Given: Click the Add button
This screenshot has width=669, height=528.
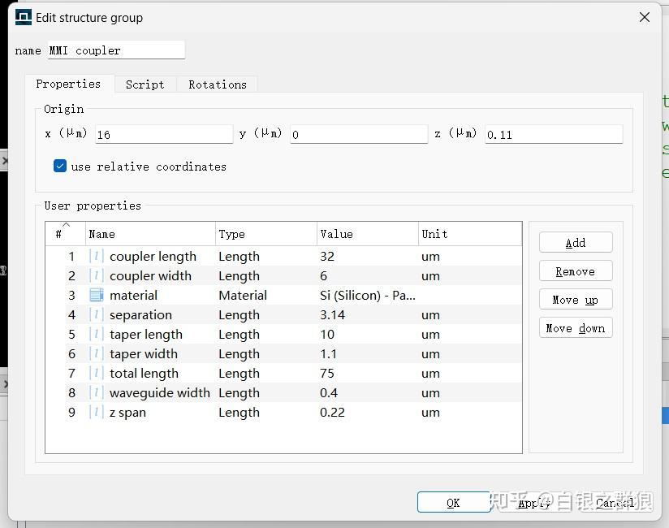Looking at the screenshot, I should tap(575, 243).
